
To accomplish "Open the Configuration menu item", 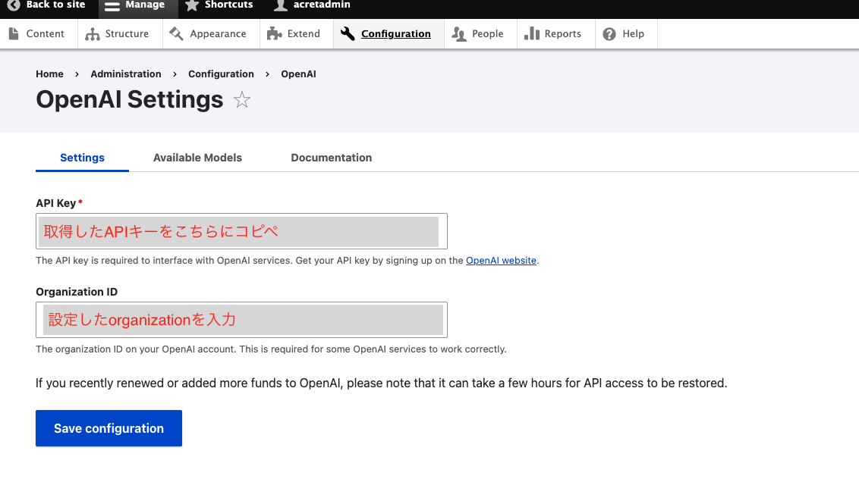I will coord(389,34).
